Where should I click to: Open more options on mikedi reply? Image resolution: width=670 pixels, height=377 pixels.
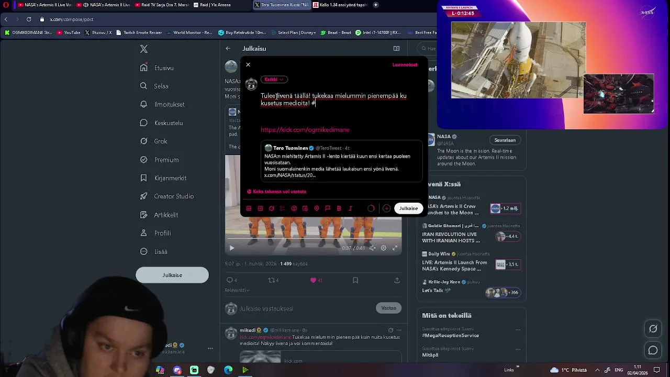pos(399,330)
